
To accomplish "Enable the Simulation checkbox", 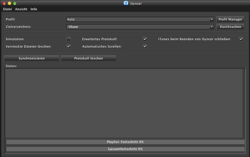I will click(x=68, y=39).
